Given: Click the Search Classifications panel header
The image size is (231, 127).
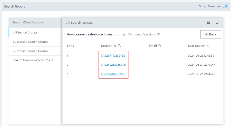Looking at the screenshot, I should pos(28,22).
